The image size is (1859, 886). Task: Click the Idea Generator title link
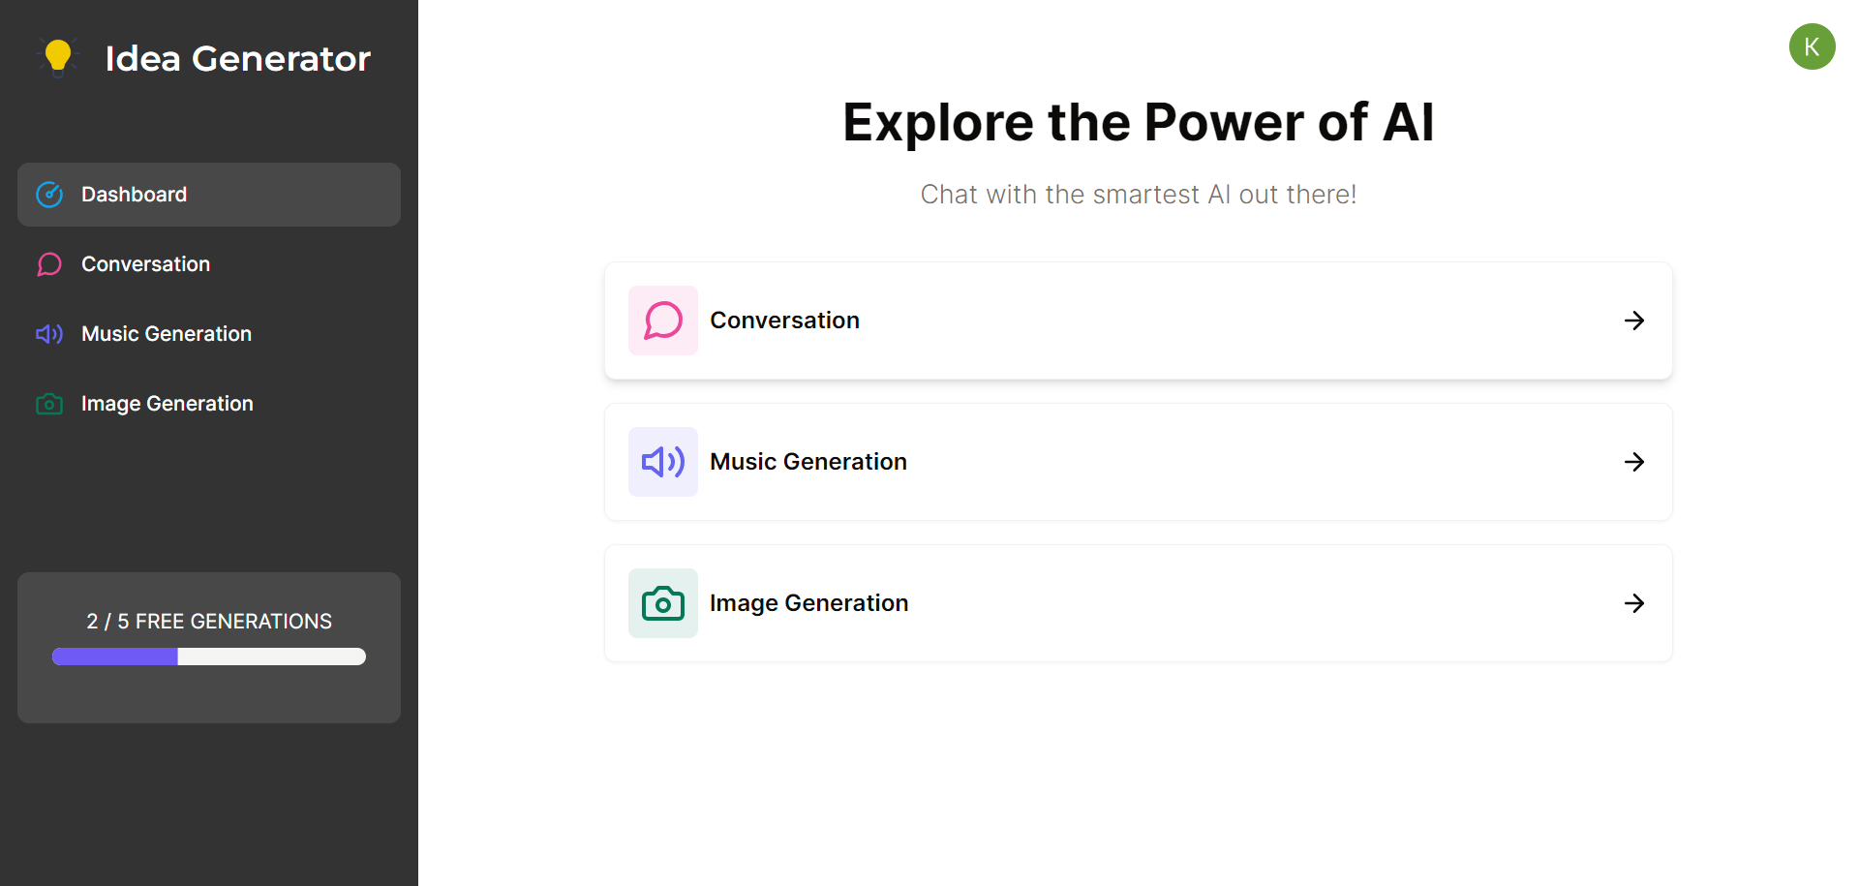coord(237,58)
